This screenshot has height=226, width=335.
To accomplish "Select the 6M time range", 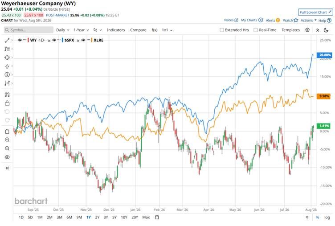I will (69, 217).
